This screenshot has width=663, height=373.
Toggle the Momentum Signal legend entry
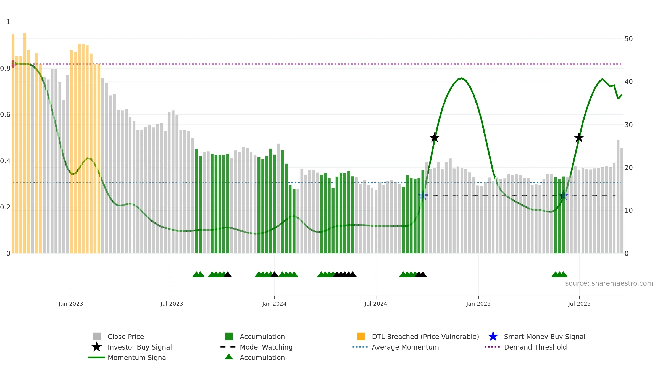[x=128, y=358]
